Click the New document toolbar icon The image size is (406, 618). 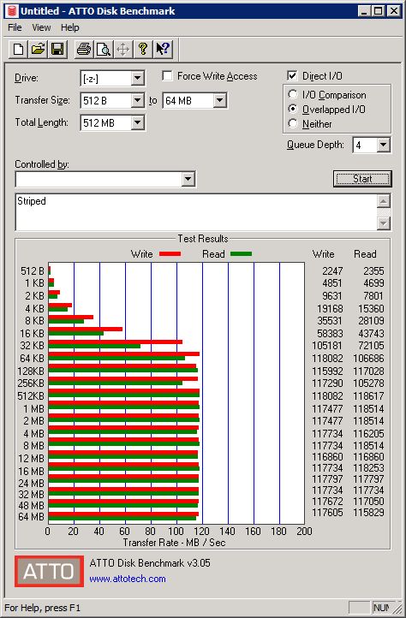click(x=18, y=50)
